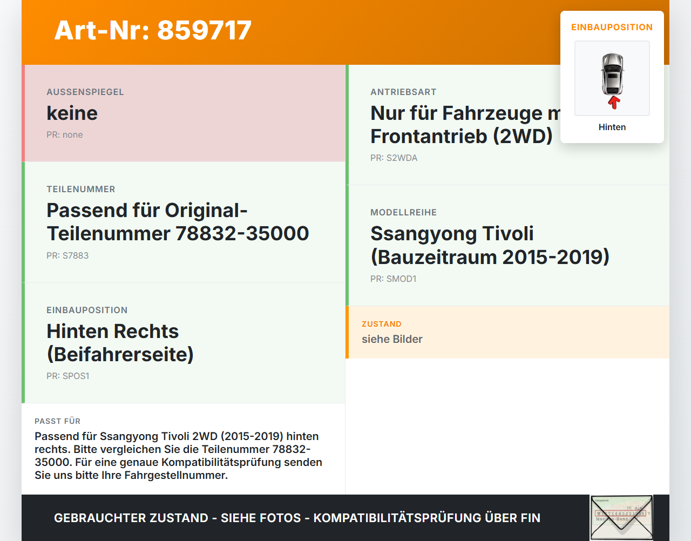This screenshot has width=691, height=541.
Task: Click the red arrow below the car
Action: [614, 103]
